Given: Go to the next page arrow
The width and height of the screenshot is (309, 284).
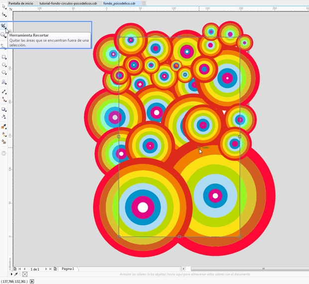Looking at the screenshot, I should coord(46,269).
